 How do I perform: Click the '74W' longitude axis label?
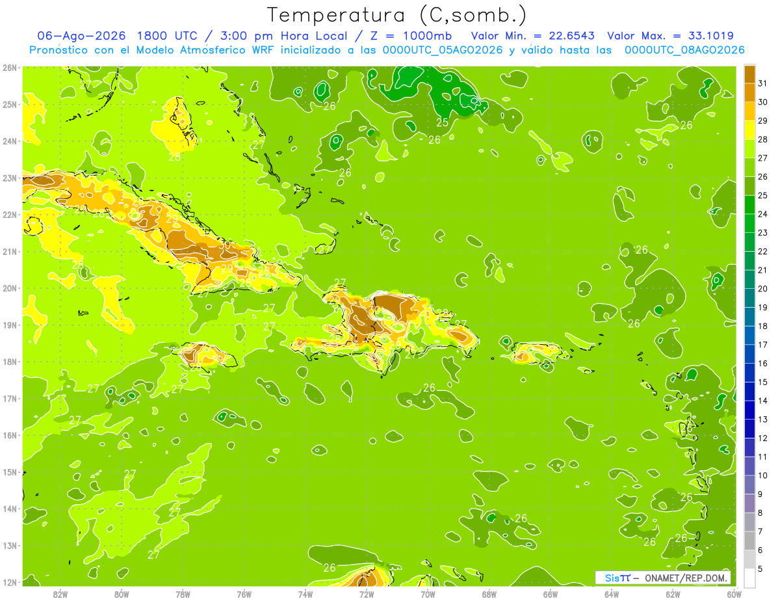(x=305, y=594)
